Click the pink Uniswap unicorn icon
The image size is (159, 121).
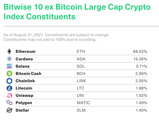coord(9,95)
